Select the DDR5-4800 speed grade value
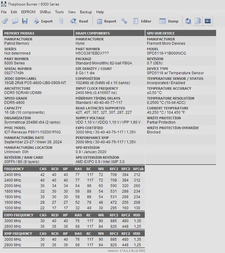The height and width of the screenshot is (253, 225). [14, 102]
